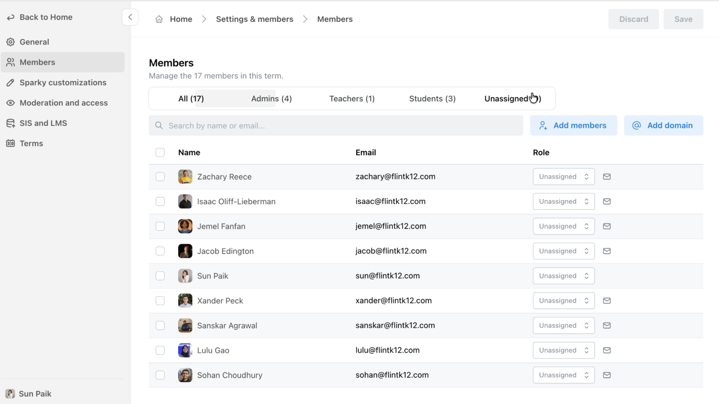Click the home icon in the breadcrumb
The height and width of the screenshot is (404, 719).
click(x=159, y=19)
